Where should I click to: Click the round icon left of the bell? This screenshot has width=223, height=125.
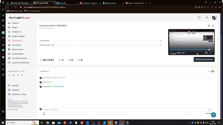(199, 17)
